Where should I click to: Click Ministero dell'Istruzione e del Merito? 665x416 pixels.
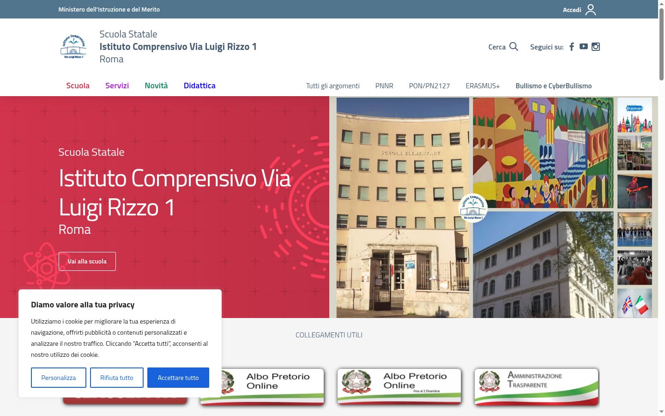[x=109, y=9]
